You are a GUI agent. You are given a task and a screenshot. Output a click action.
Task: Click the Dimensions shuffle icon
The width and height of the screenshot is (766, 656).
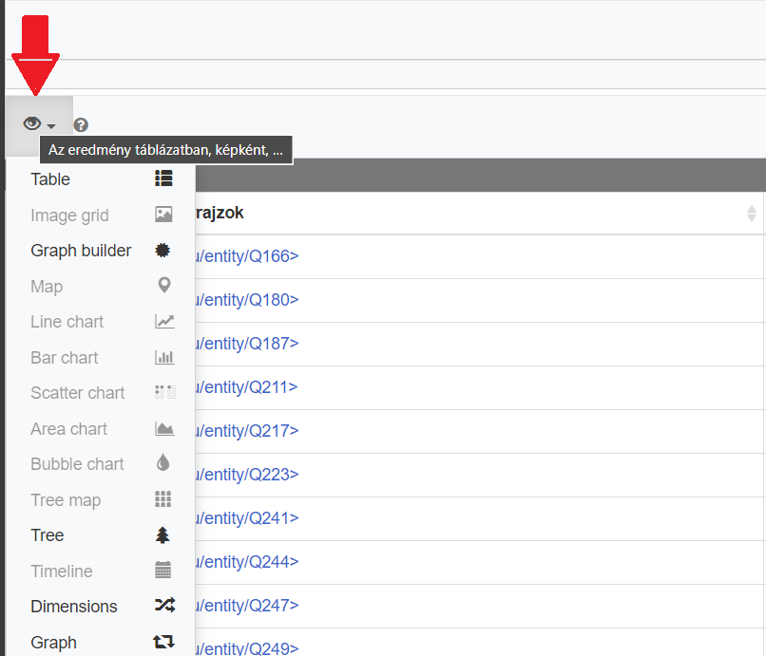[163, 606]
